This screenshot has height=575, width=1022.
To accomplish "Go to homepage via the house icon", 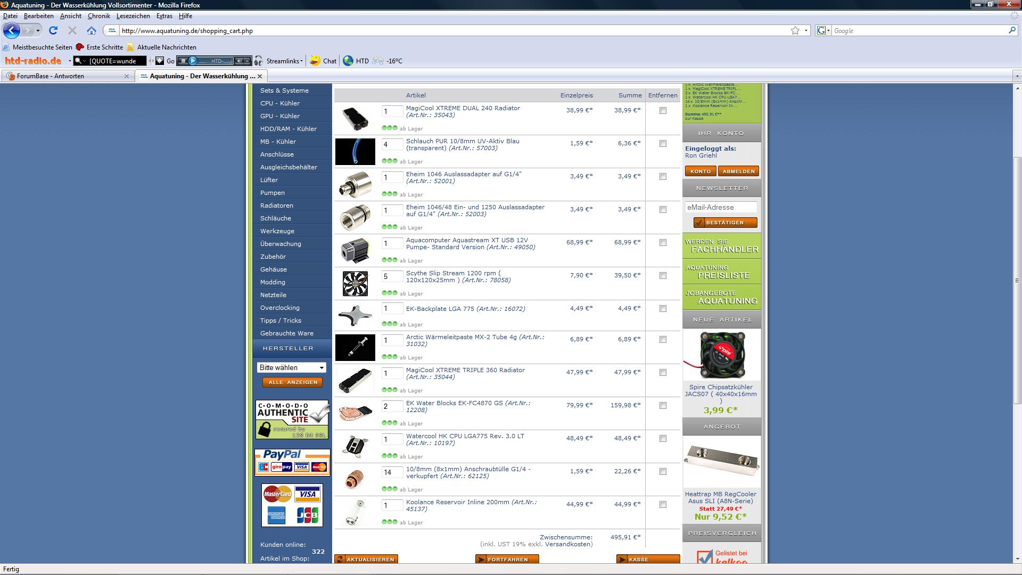I will [92, 30].
